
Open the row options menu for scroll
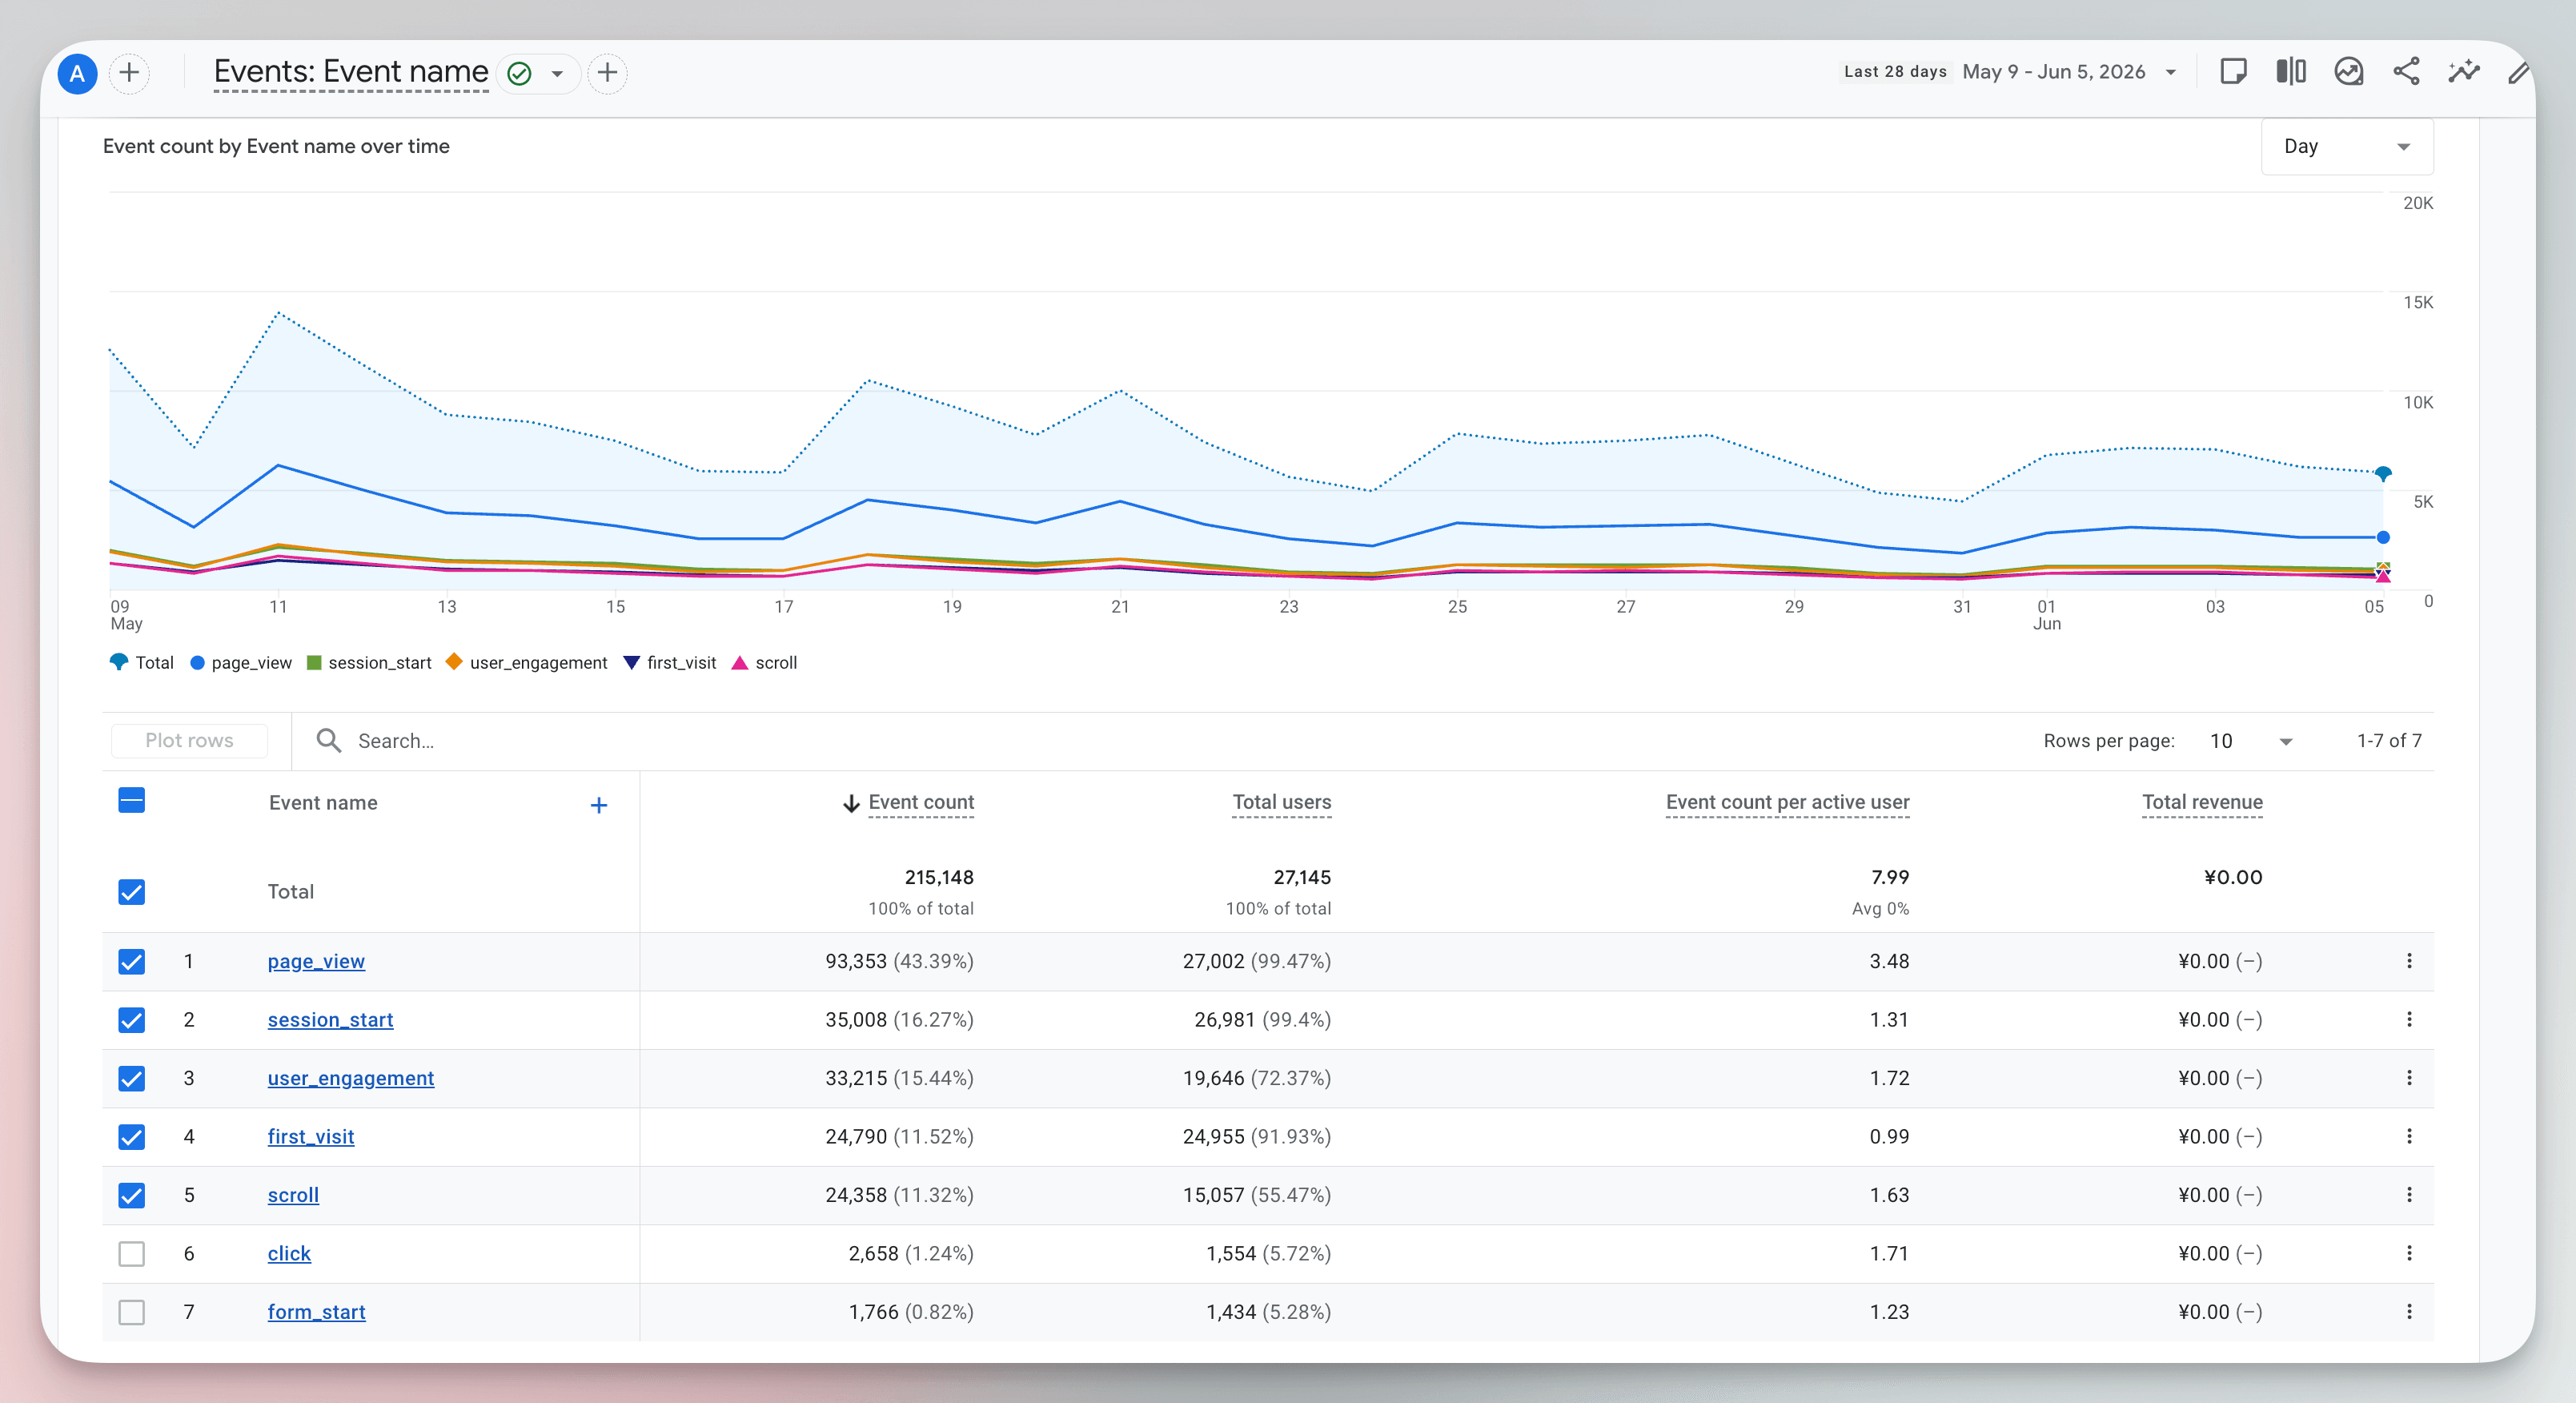click(x=2409, y=1196)
